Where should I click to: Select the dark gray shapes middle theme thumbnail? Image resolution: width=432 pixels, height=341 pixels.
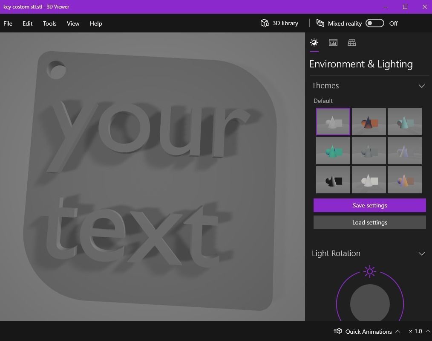click(369, 151)
